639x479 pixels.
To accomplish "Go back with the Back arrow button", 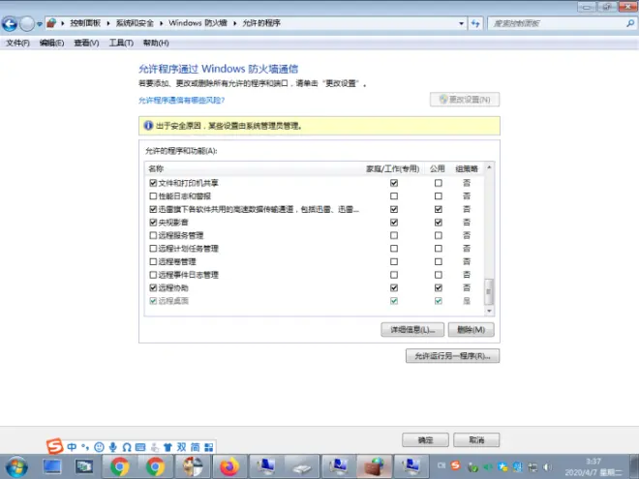I will [x=10, y=23].
